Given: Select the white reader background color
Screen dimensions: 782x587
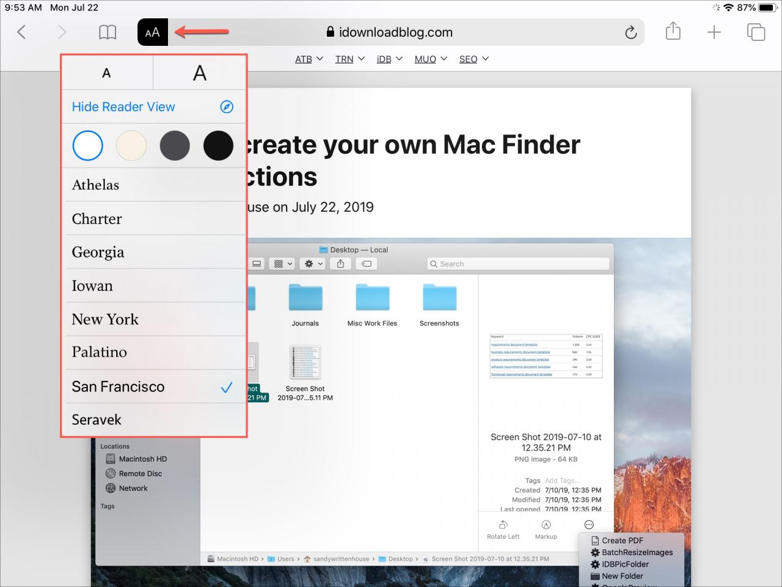Looking at the screenshot, I should pyautogui.click(x=88, y=146).
